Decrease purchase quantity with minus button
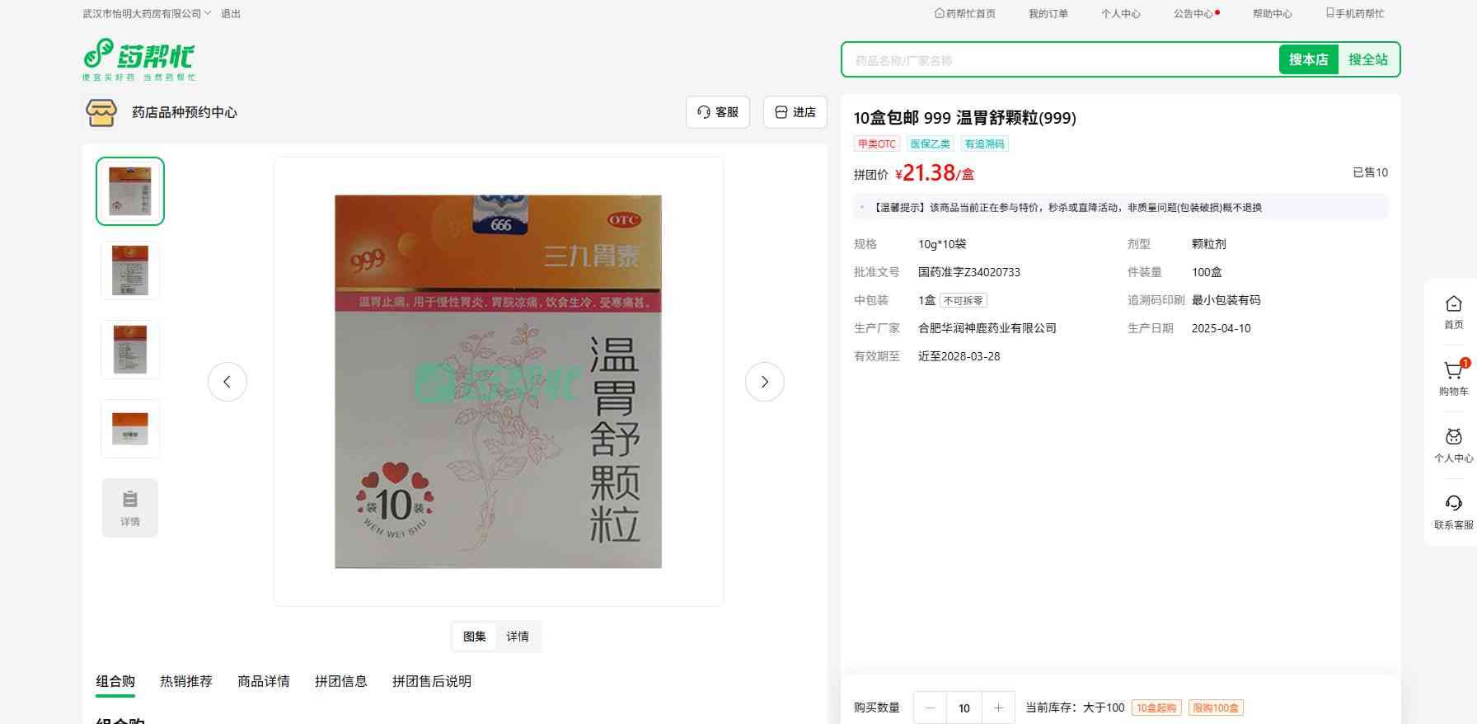Screen dimensions: 1477x724 [x=931, y=708]
